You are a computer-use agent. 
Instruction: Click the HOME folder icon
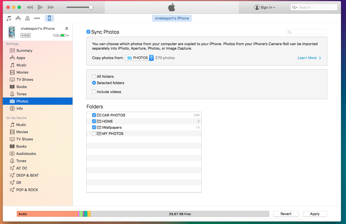pyautogui.click(x=99, y=121)
